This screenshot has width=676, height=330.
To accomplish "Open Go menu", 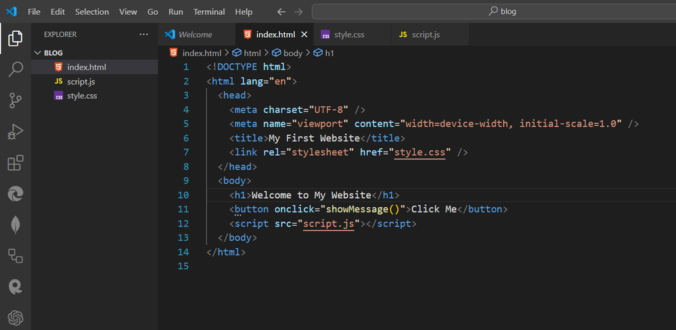I will 153,12.
